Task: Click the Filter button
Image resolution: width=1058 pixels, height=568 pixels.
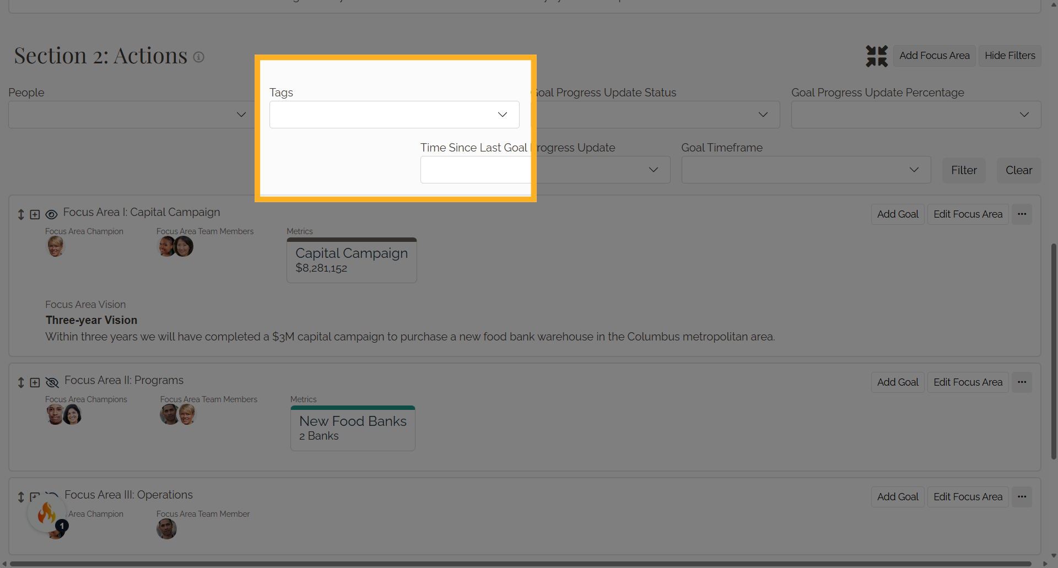Action: [964, 170]
